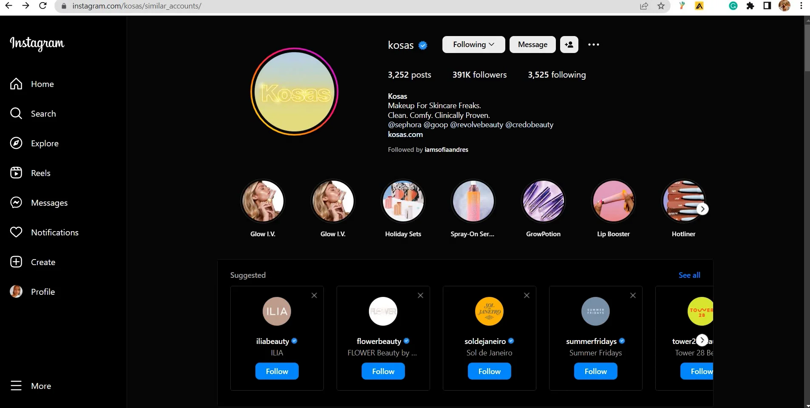Click the Message button on kosas profile

[532, 44]
